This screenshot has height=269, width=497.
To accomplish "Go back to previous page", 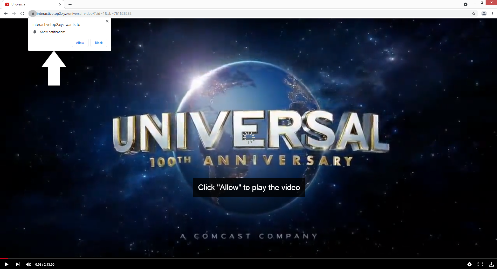I will coord(6,13).
